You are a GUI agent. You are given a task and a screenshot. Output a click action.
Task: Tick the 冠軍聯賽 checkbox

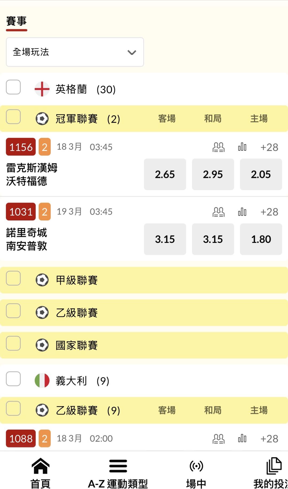click(13, 117)
